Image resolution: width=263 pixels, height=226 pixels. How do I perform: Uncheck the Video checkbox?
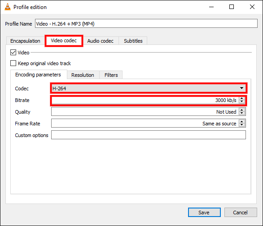coord(13,53)
